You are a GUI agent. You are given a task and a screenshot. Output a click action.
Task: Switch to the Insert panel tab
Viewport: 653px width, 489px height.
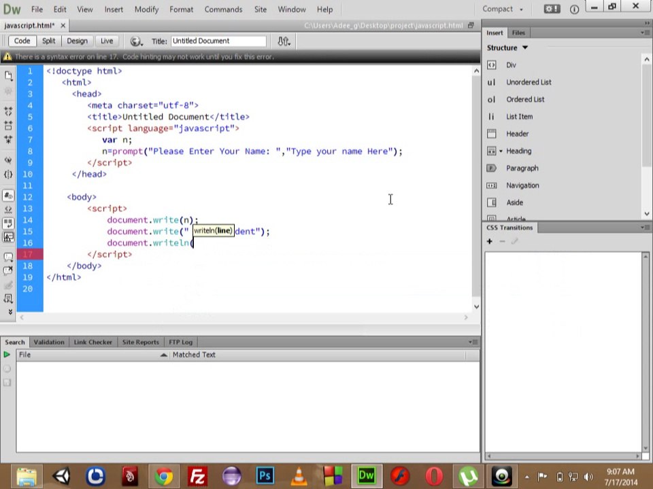495,33
